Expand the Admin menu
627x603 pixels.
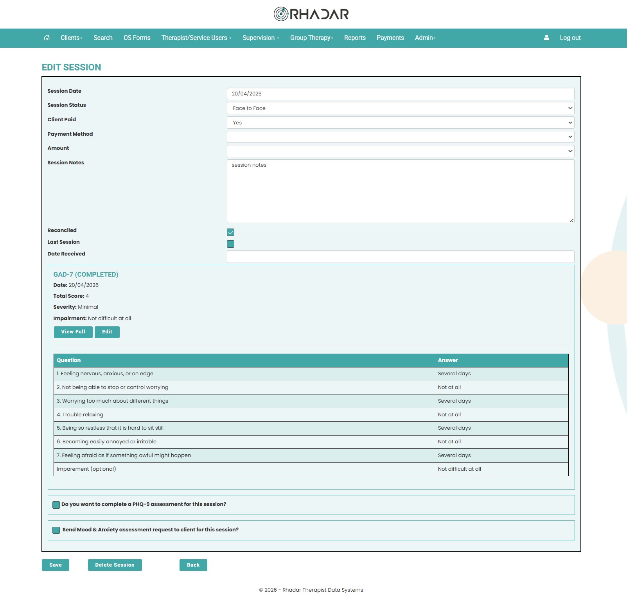[x=425, y=38]
